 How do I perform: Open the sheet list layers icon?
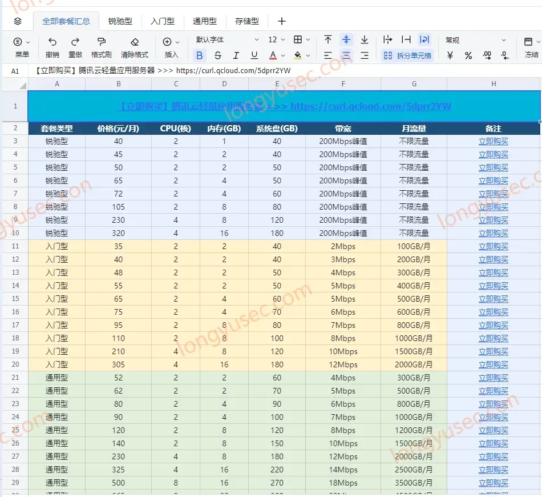[x=18, y=22]
